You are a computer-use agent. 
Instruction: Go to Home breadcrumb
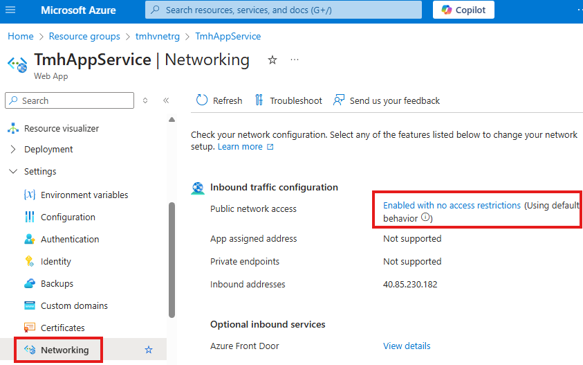(21, 36)
